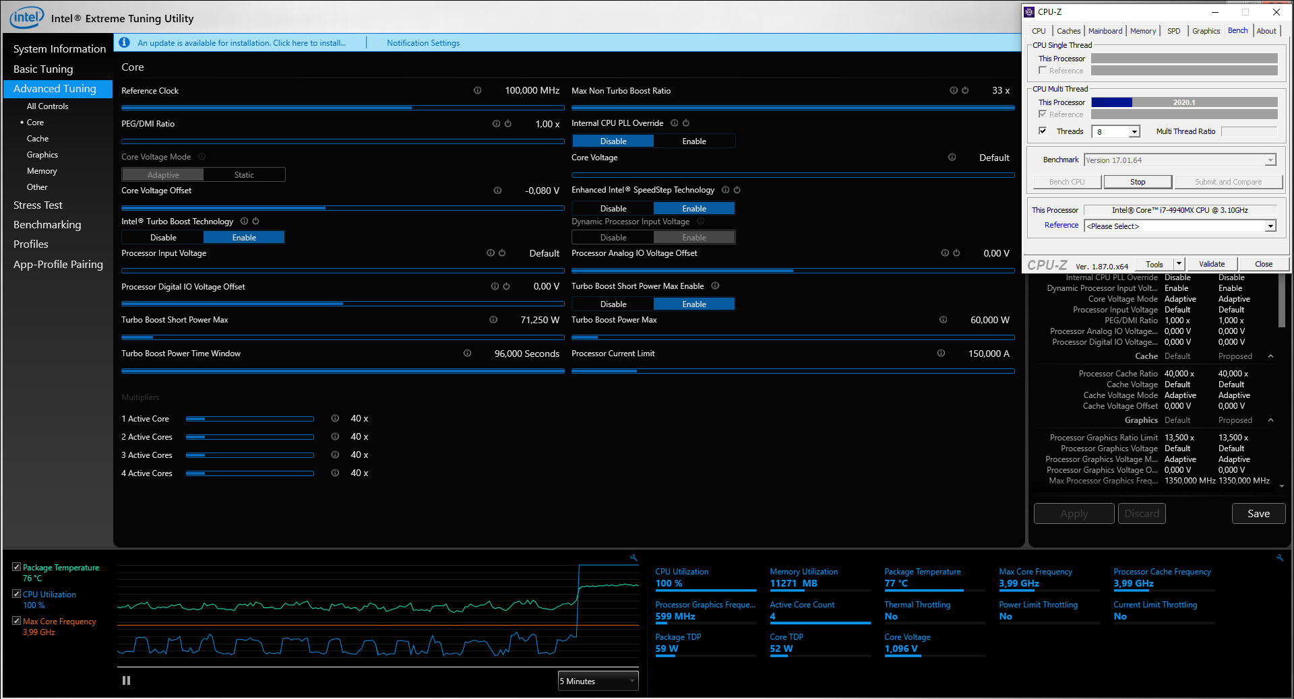Image resolution: width=1294 pixels, height=699 pixels.
Task: Open App-Profile Pairing in the sidebar
Action: coord(58,265)
